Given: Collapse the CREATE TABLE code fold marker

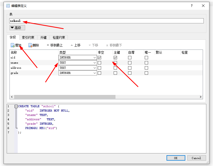Looking at the screenshot, I should 16,106.
